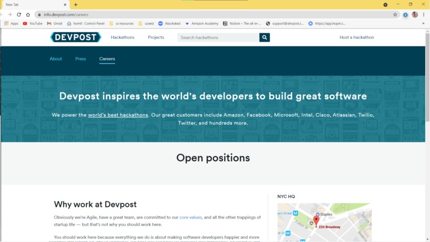Reload the page with refresh icon
430x242 pixels.
pos(19,14)
